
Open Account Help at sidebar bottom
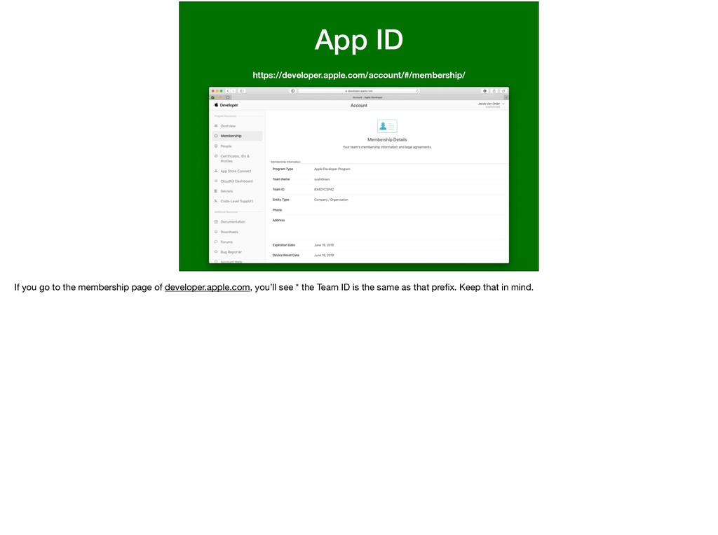coord(231,262)
